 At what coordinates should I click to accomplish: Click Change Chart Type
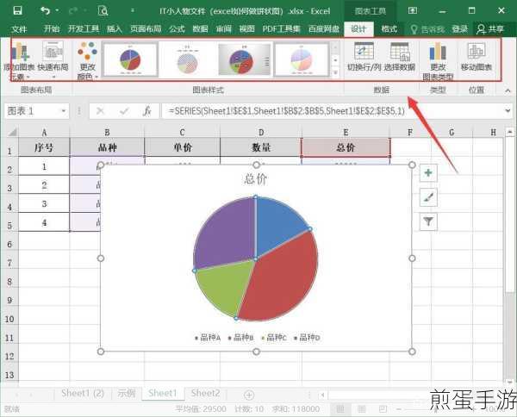tap(438, 61)
